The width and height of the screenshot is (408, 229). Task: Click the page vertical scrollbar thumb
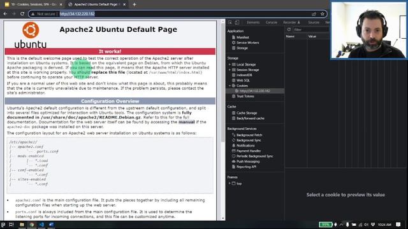click(222, 83)
